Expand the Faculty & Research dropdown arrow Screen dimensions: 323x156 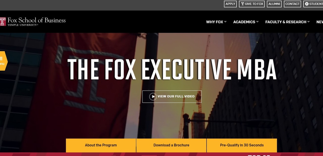(x=308, y=22)
